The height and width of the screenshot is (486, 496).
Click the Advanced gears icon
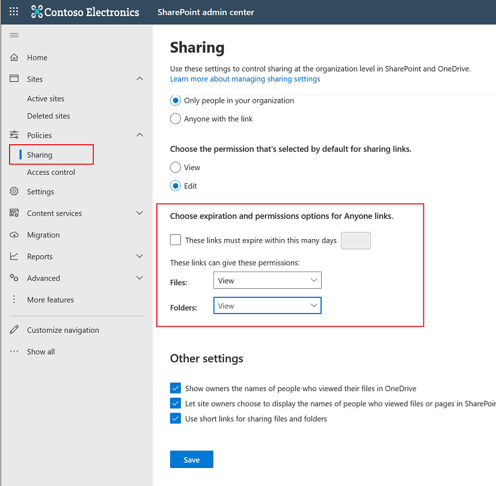click(x=14, y=278)
